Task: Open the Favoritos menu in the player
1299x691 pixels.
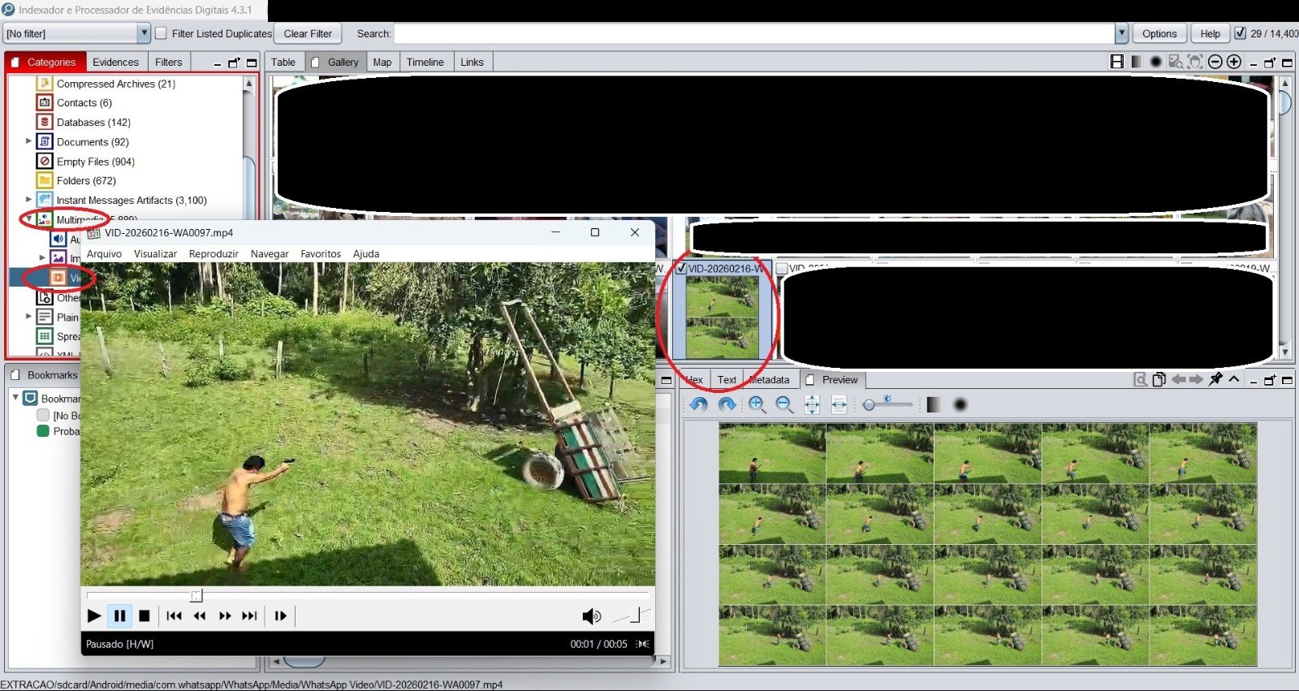Action: (x=321, y=253)
